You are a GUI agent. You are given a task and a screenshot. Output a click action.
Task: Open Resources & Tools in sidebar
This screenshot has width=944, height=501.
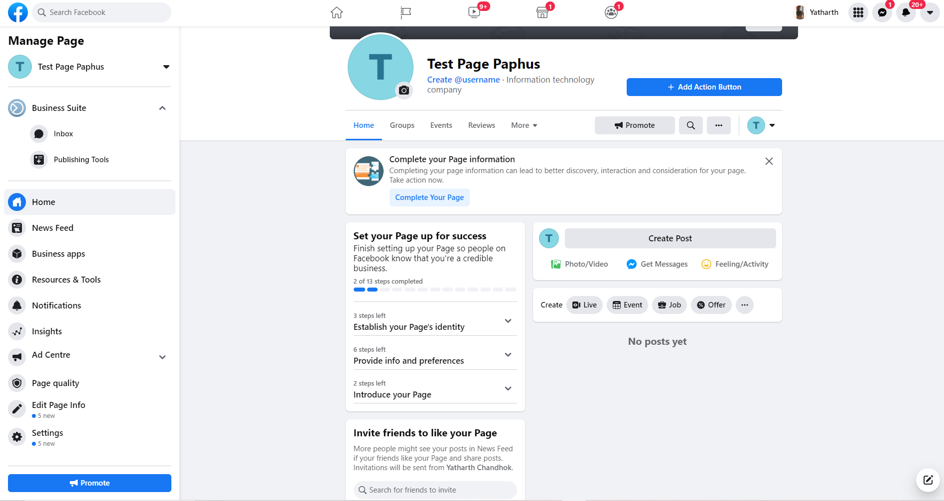tap(90, 280)
